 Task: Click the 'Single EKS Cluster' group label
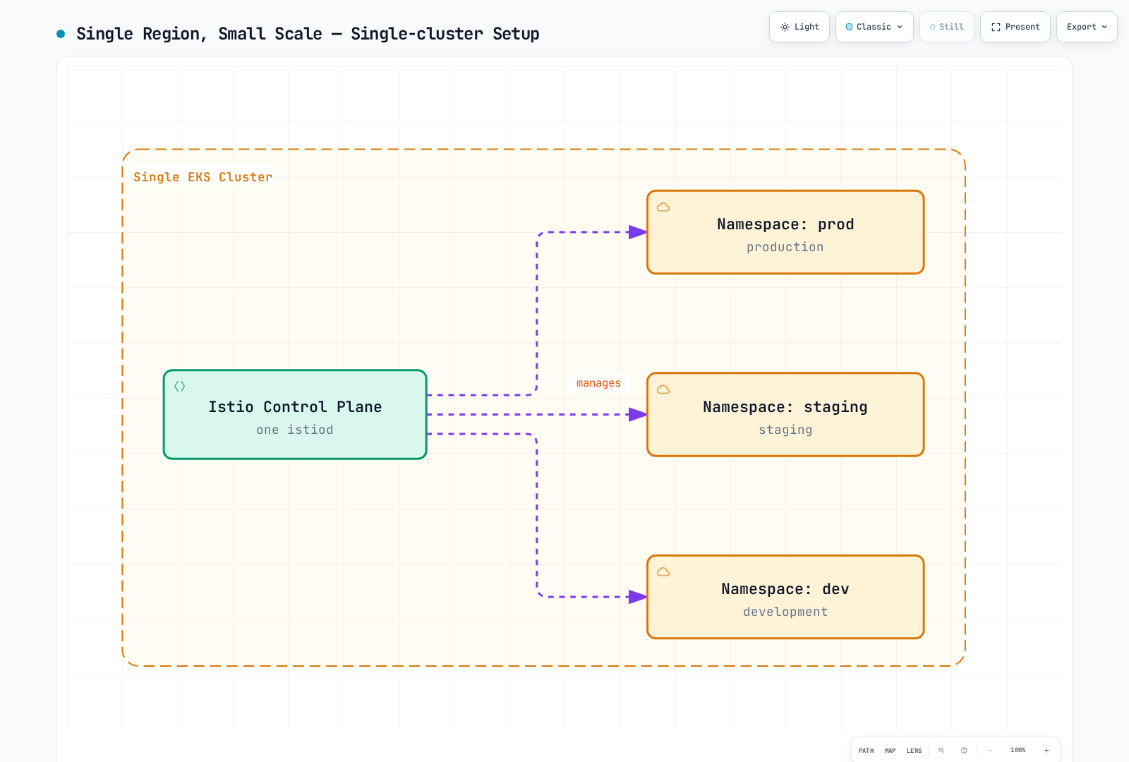[203, 177]
